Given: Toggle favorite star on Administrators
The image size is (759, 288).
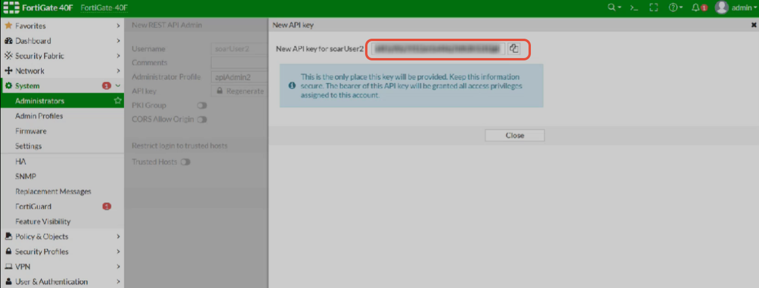Looking at the screenshot, I should 118,101.
